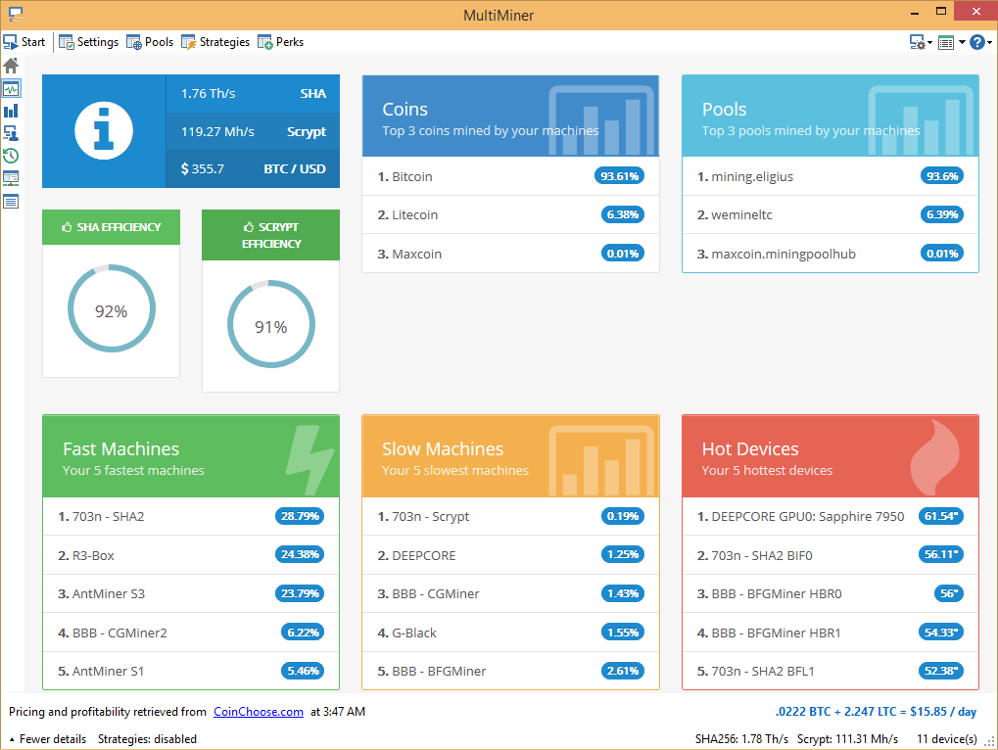Open the history clock sidebar icon
Viewport: 998px width, 750px height.
[x=11, y=156]
